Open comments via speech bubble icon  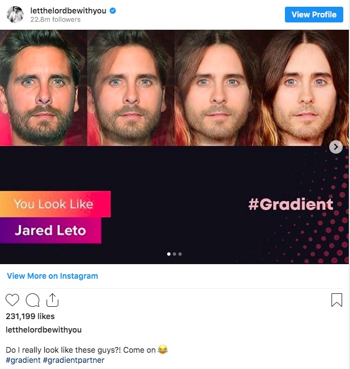pyautogui.click(x=33, y=300)
